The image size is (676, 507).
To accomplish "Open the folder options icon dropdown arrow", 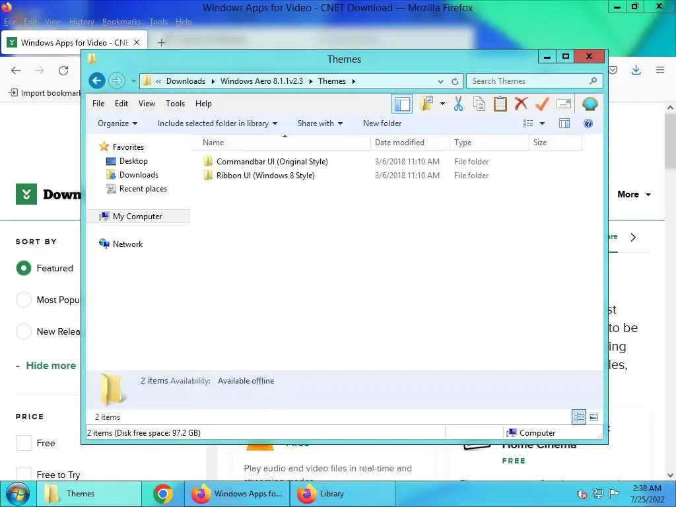I will pyautogui.click(x=442, y=104).
